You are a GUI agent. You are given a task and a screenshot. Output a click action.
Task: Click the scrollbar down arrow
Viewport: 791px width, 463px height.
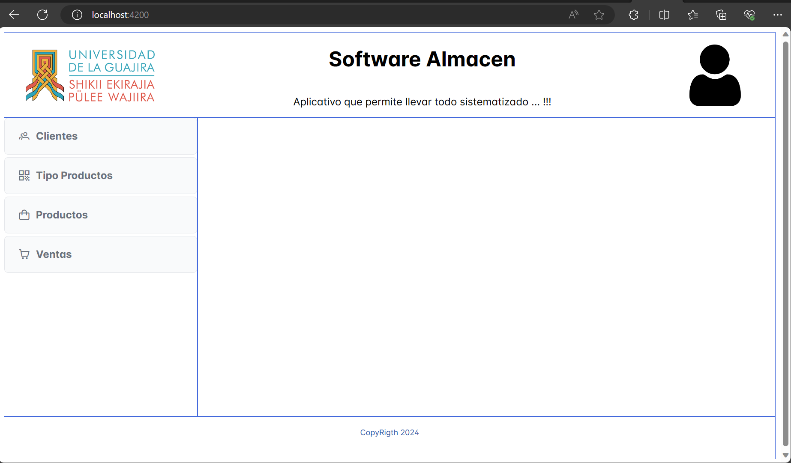coord(785,455)
